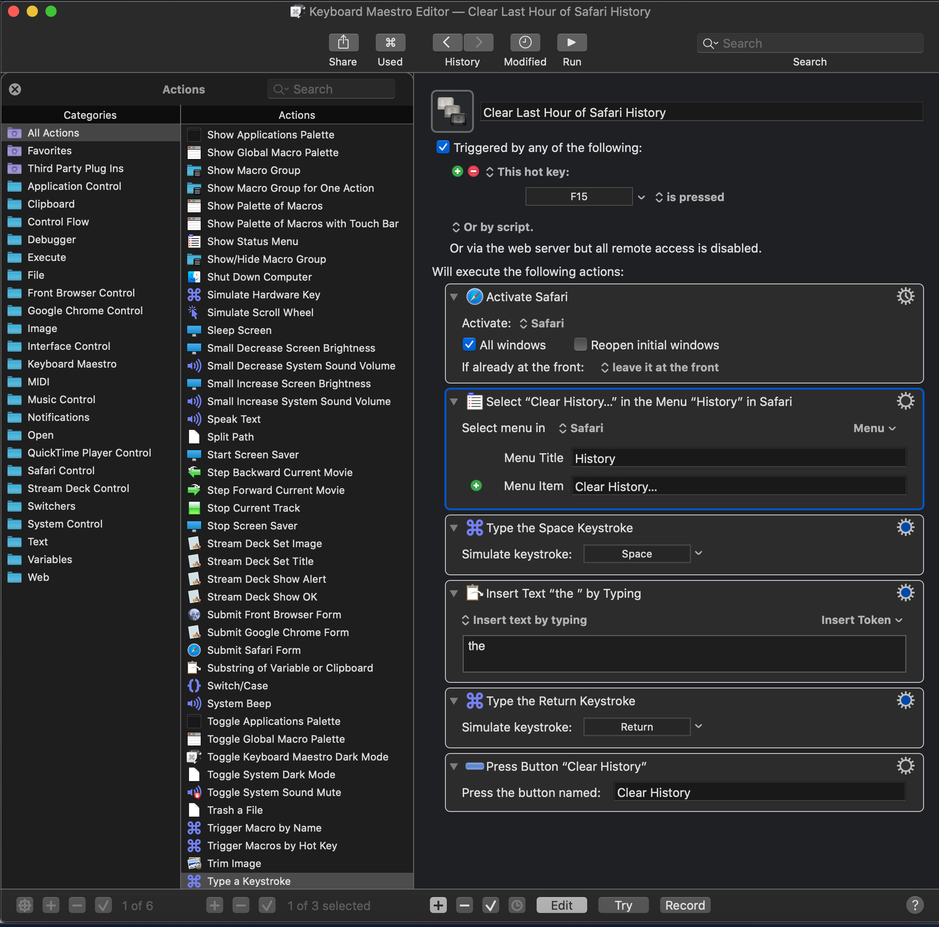This screenshot has height=927, width=939.
Task: Uncheck All windows checkbox
Action: (x=469, y=344)
